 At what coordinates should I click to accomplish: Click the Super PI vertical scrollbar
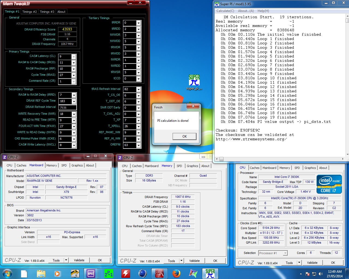347,86
